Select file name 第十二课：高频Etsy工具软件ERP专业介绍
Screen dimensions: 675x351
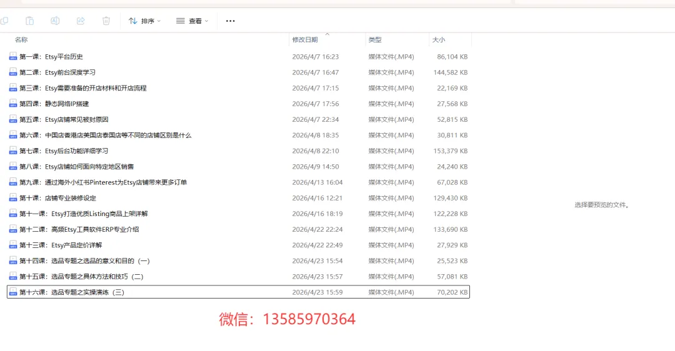click(79, 229)
